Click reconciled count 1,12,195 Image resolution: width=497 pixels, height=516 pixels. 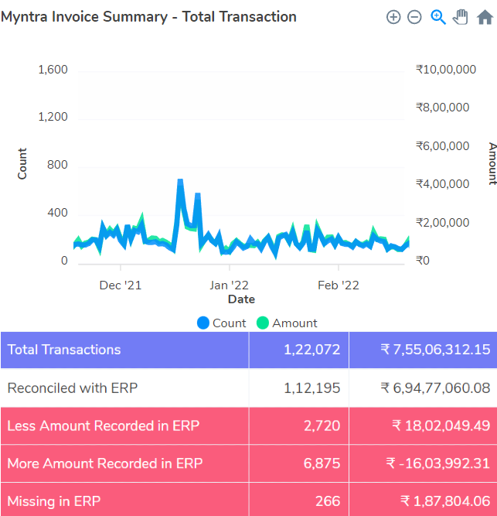tap(311, 388)
